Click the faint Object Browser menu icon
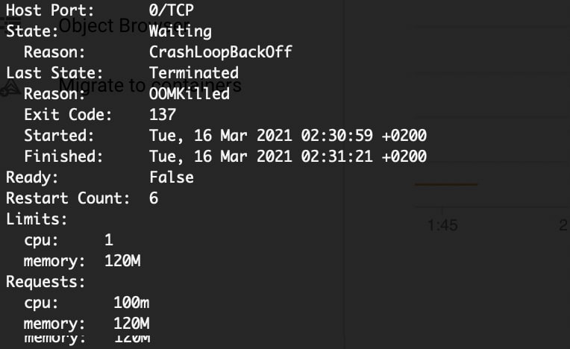The width and height of the screenshot is (570, 349). (x=11, y=25)
